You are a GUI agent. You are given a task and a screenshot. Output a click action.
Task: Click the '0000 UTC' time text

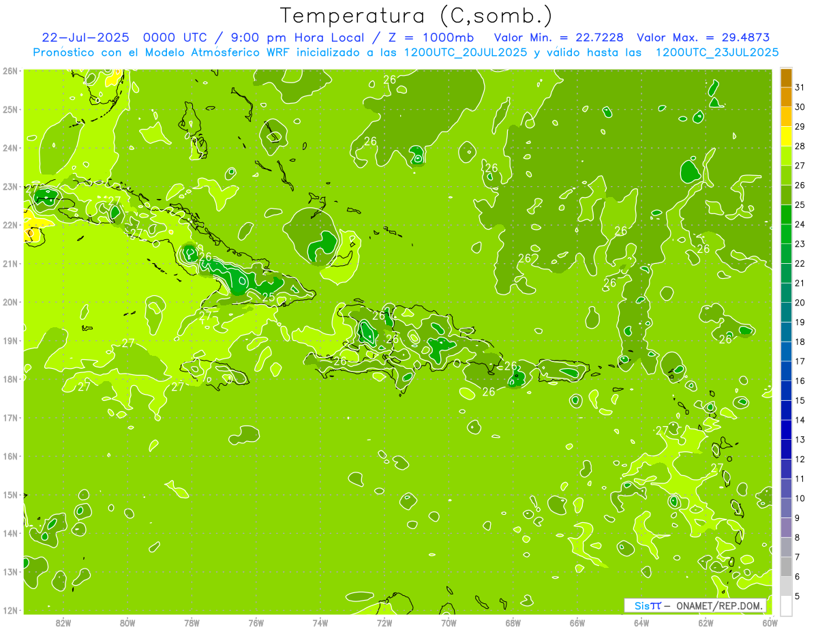click(176, 37)
